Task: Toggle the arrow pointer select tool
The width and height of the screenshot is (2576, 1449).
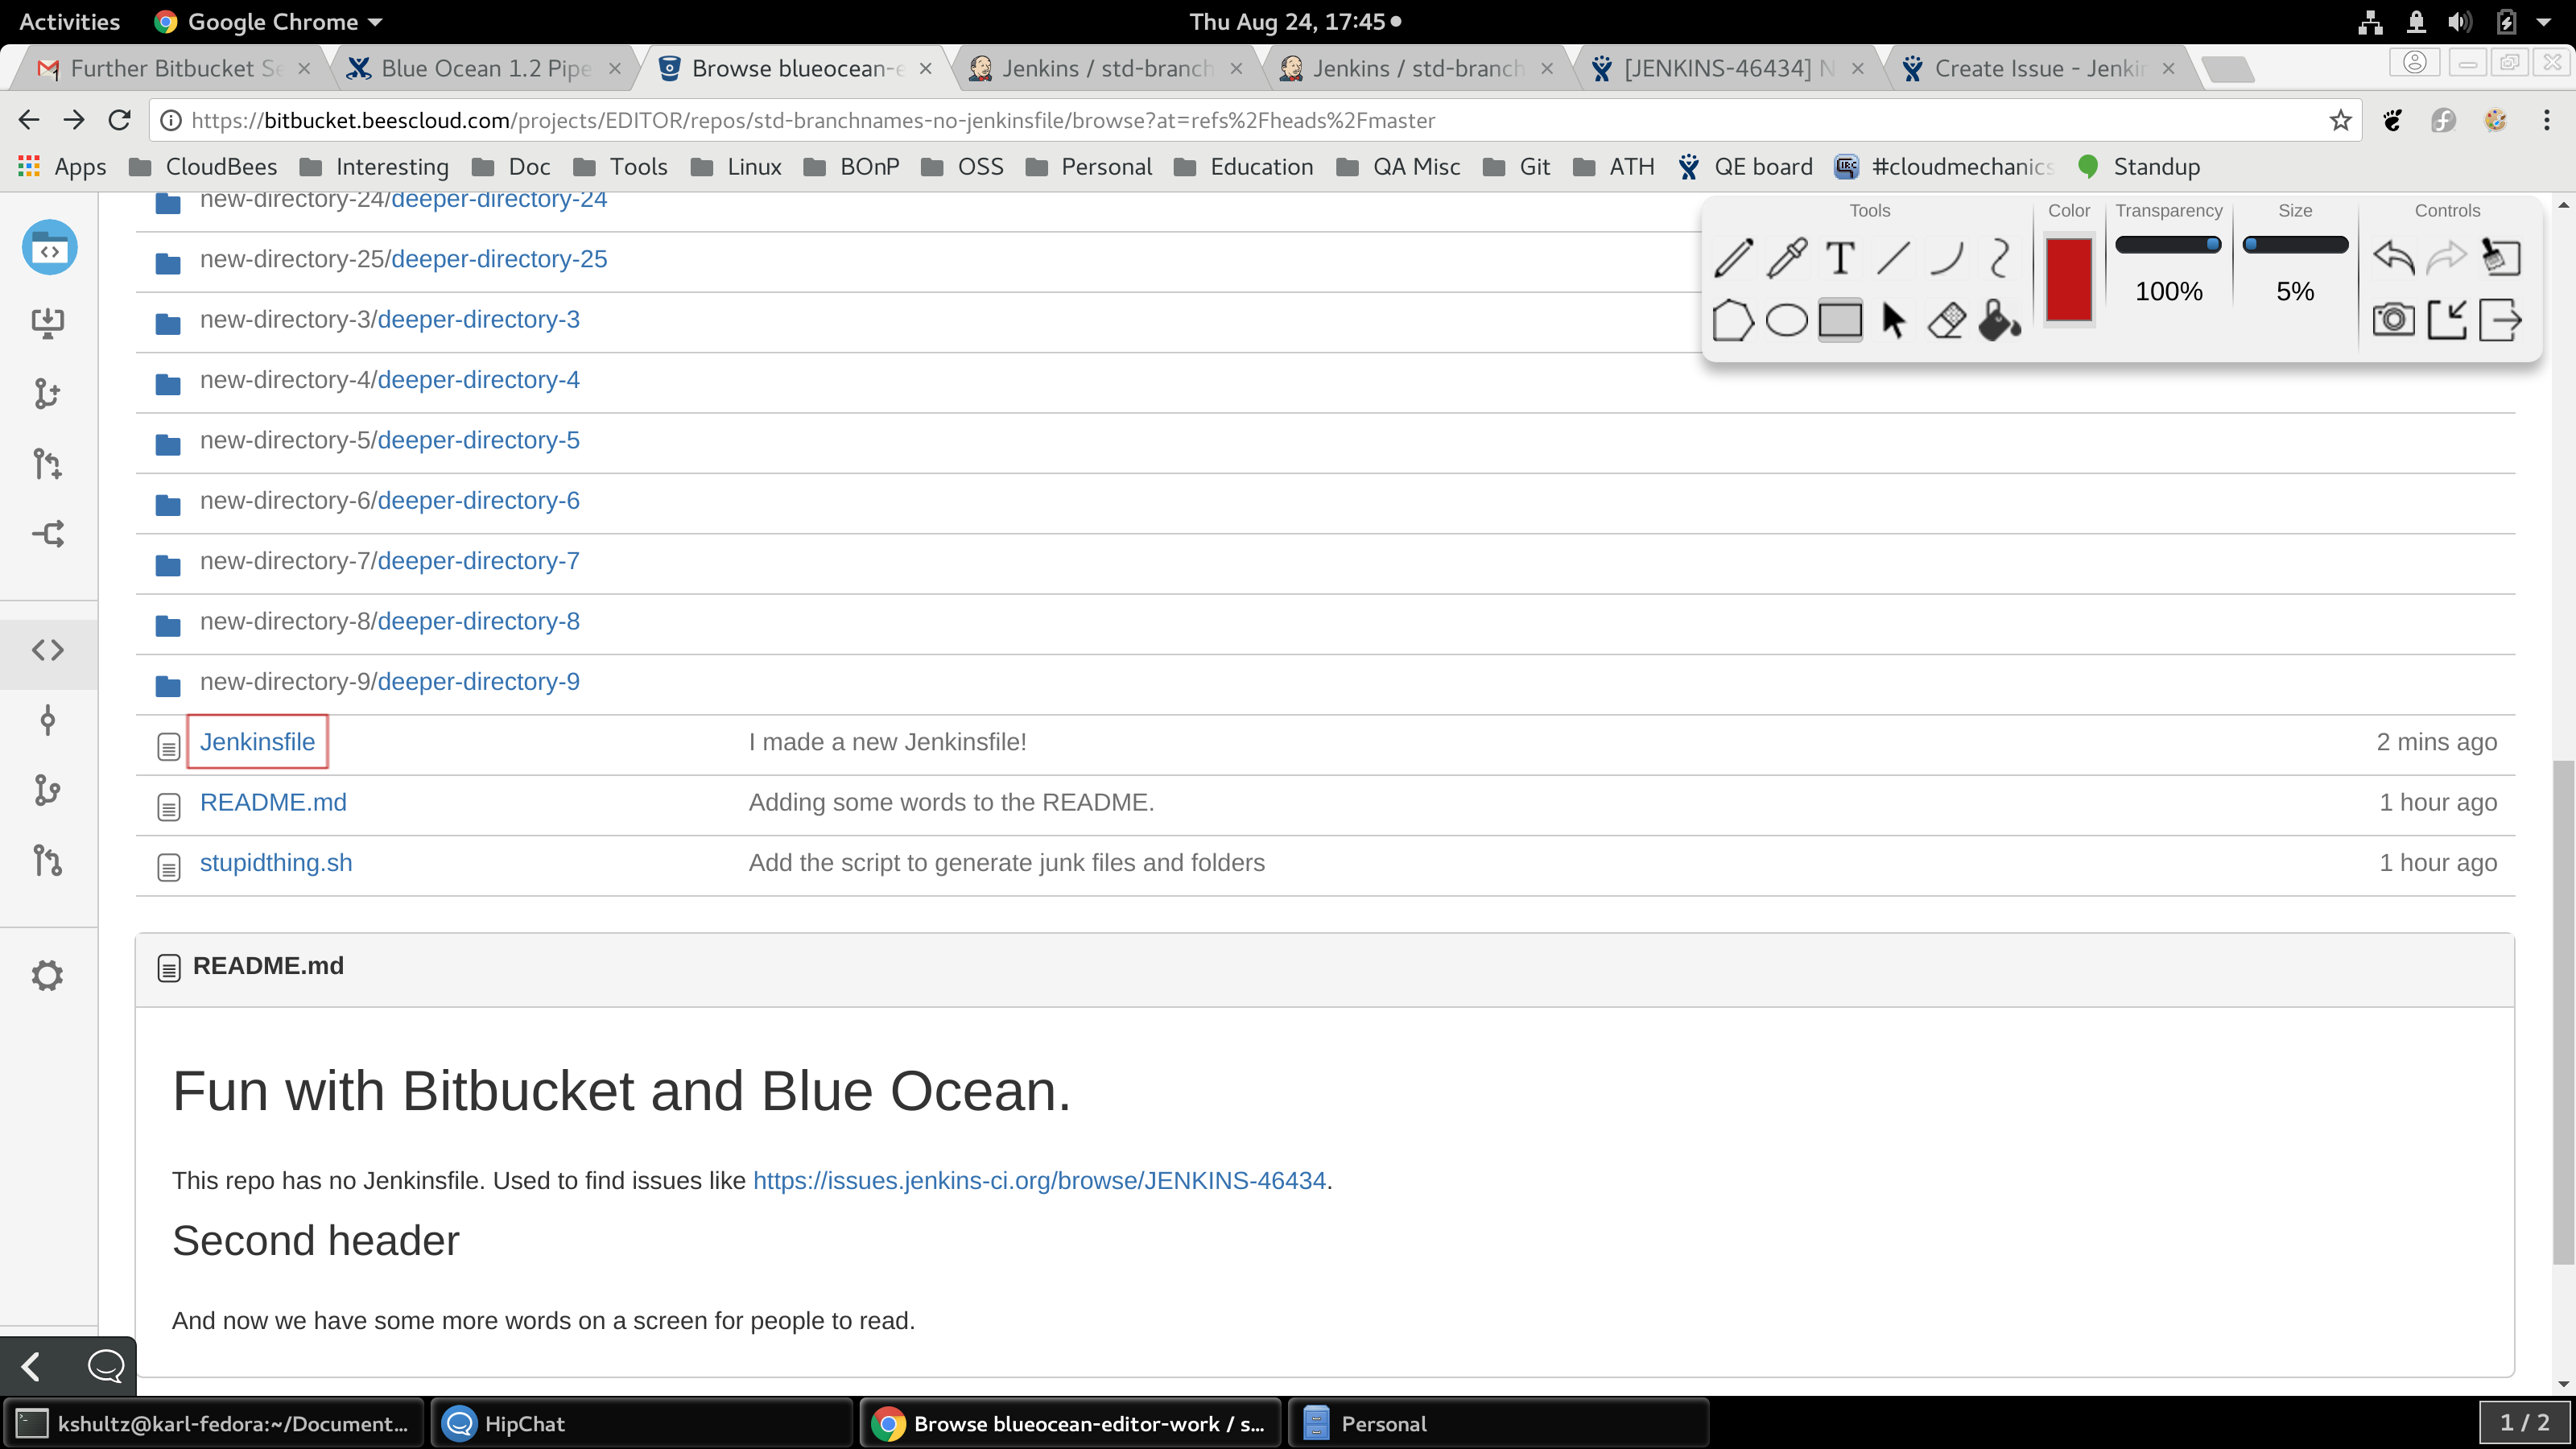Action: (1893, 321)
